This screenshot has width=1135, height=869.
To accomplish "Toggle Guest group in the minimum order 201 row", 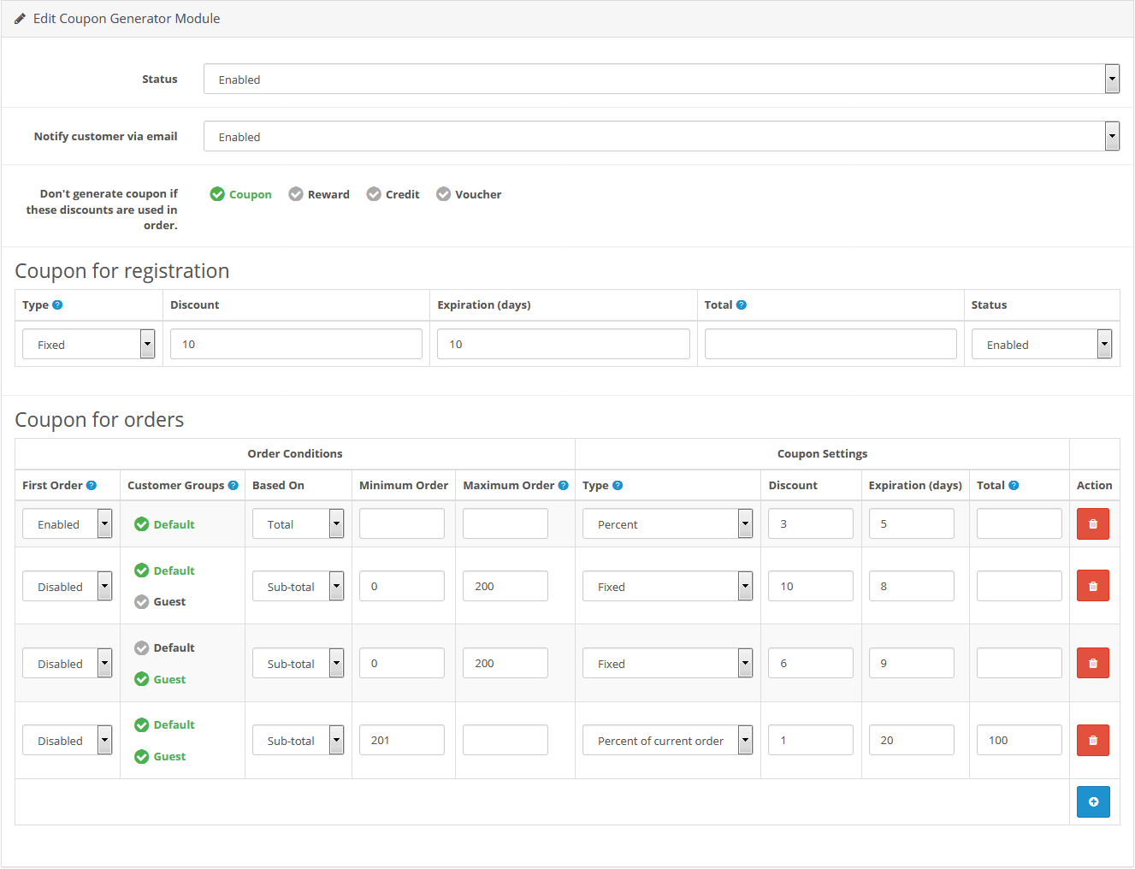I will point(142,756).
